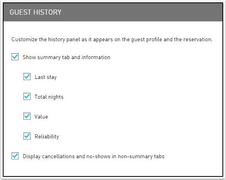
Task: Turn off the Reliability checkbox
Action: [x=27, y=136]
